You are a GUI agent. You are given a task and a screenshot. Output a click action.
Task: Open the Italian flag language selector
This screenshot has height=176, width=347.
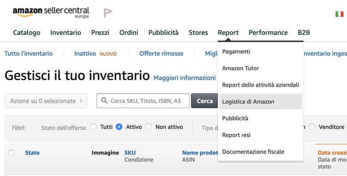coord(339,14)
